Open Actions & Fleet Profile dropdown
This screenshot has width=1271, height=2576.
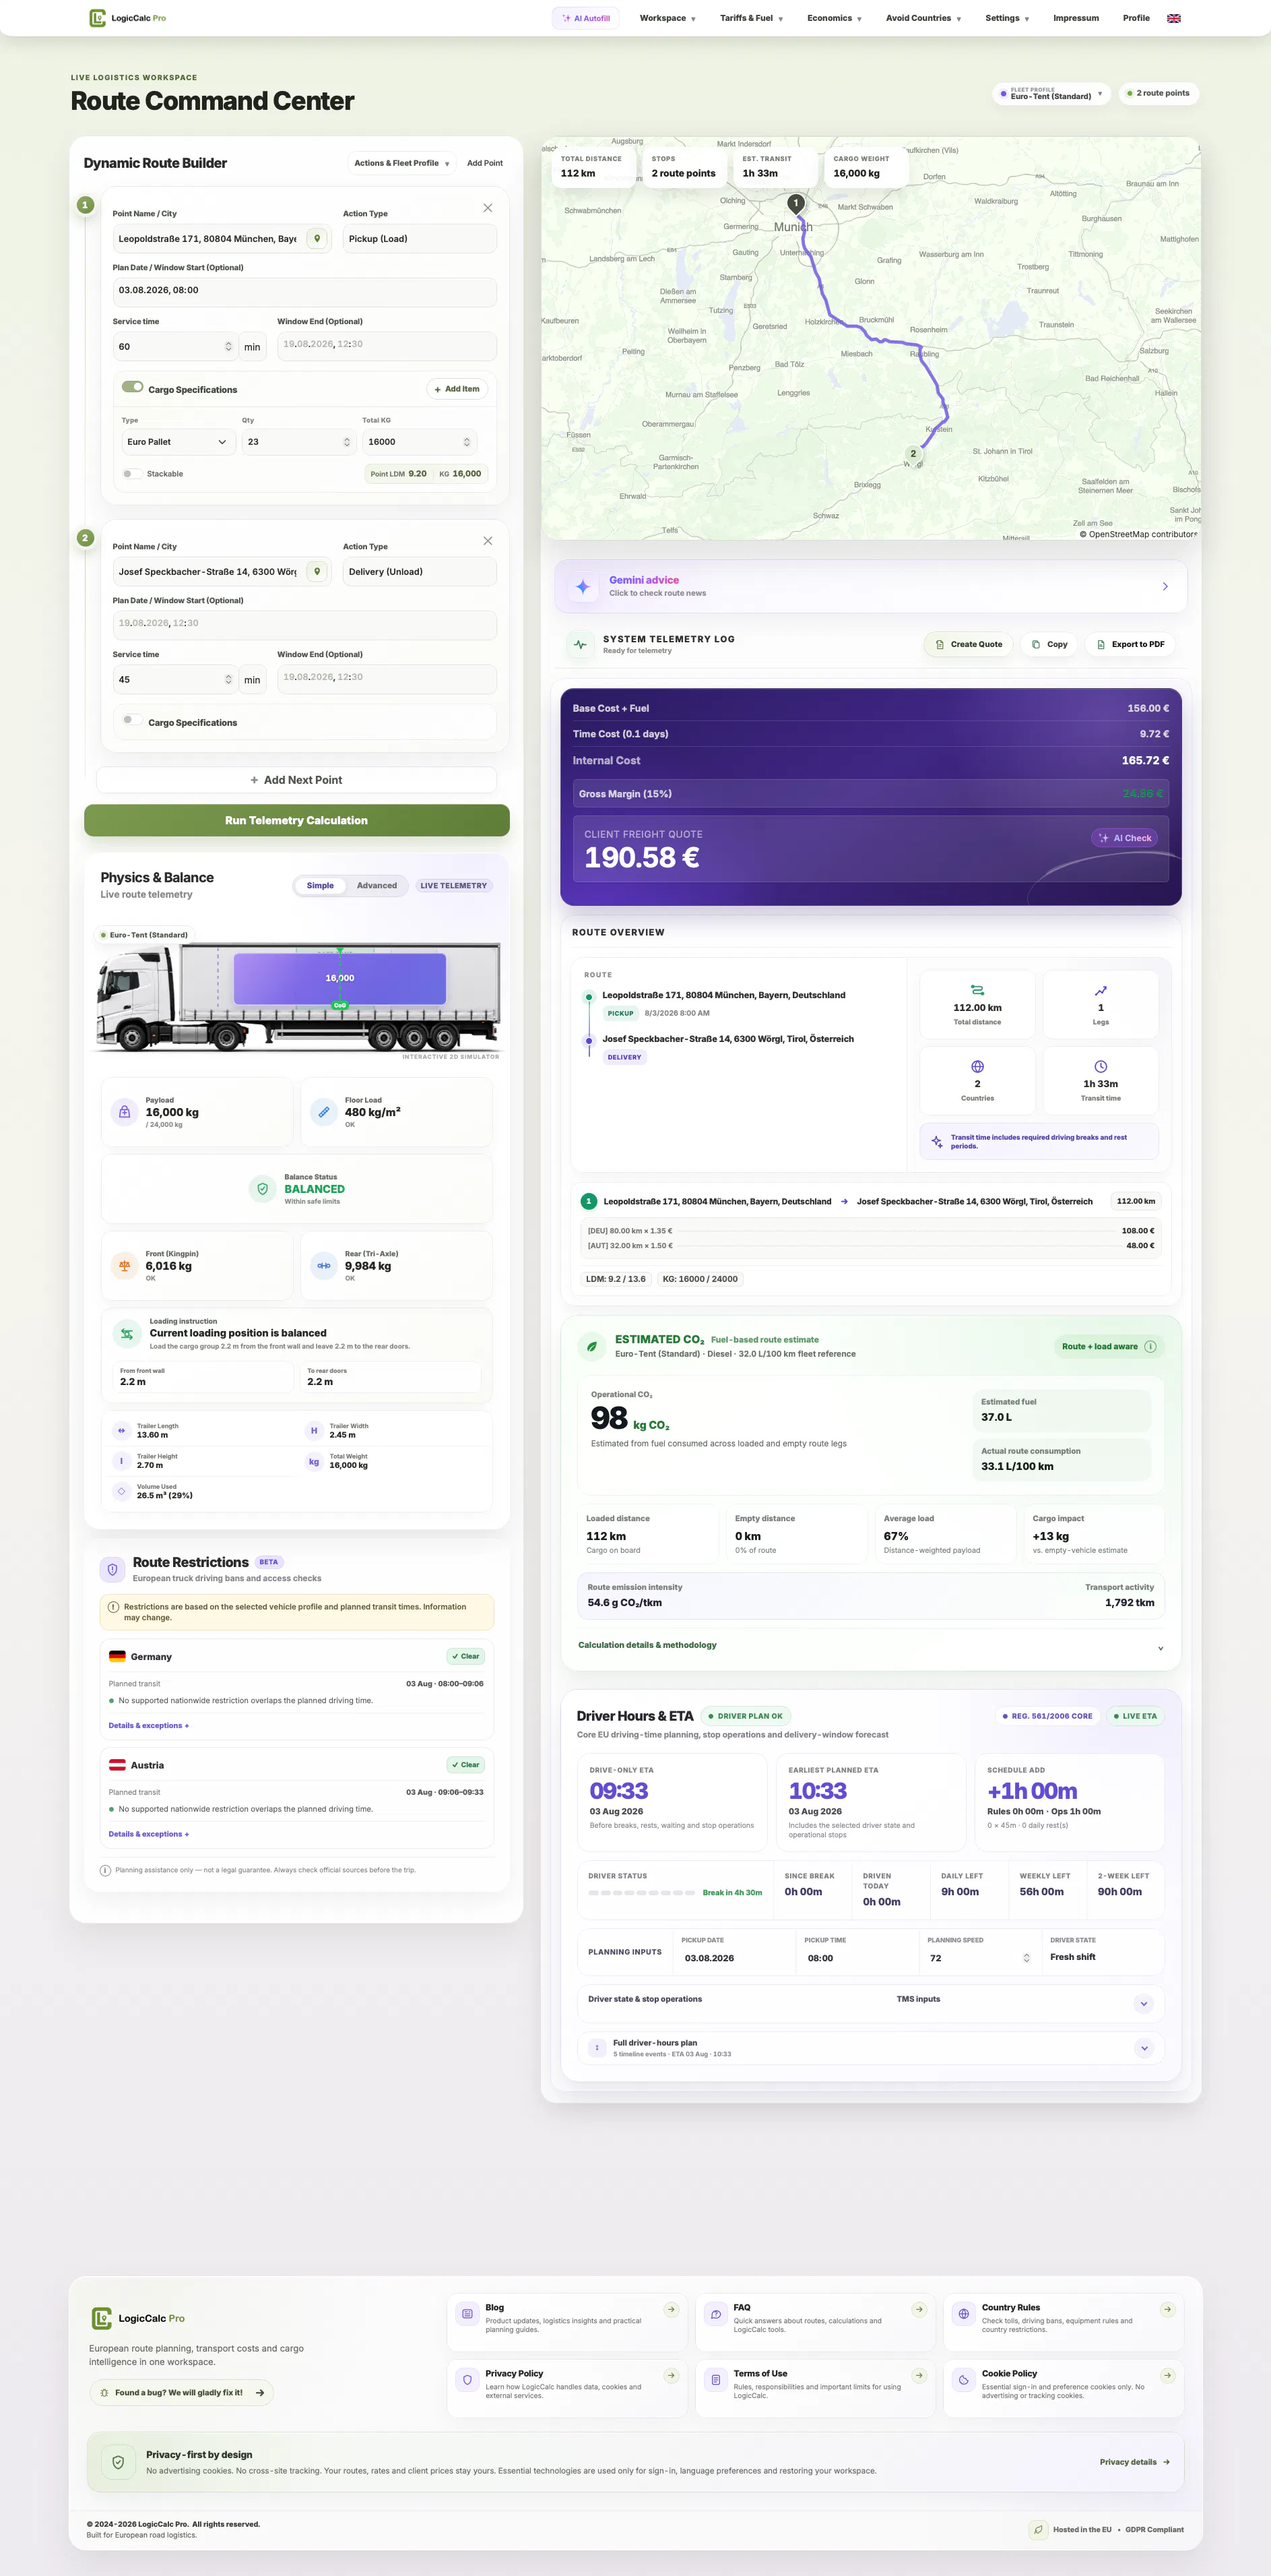[401, 163]
